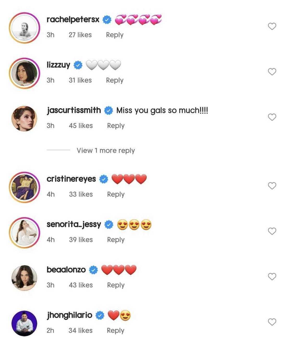The width and height of the screenshot is (292, 347).
Task: Reply to jascurtissmith's comment
Action: click(116, 126)
